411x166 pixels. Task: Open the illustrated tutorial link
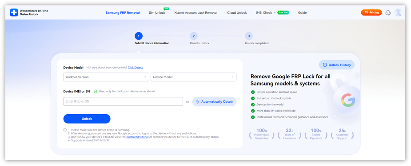[137, 137]
